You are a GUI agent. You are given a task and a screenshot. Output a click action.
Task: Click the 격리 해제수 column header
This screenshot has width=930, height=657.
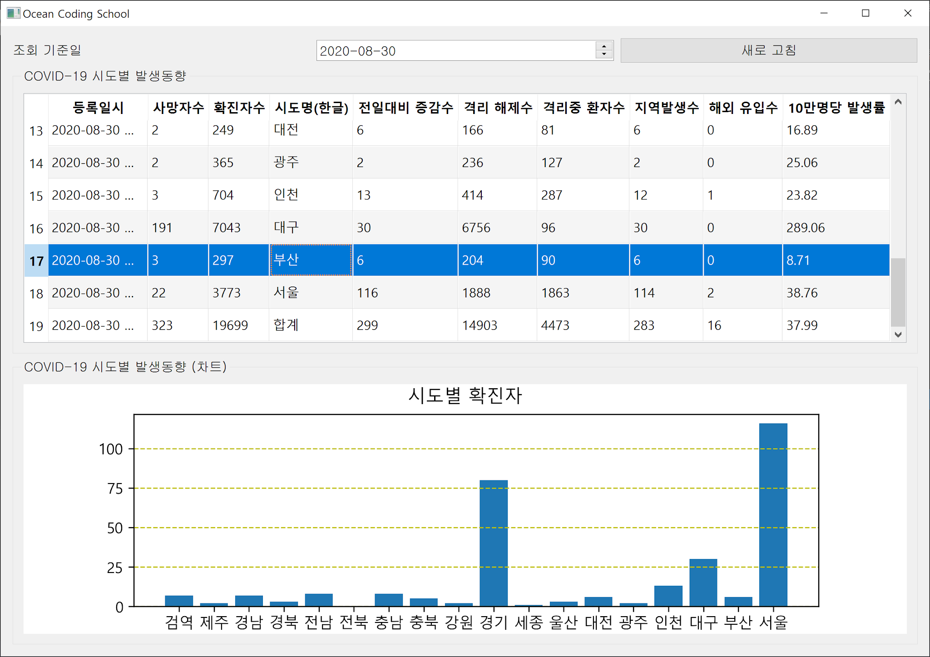[498, 108]
